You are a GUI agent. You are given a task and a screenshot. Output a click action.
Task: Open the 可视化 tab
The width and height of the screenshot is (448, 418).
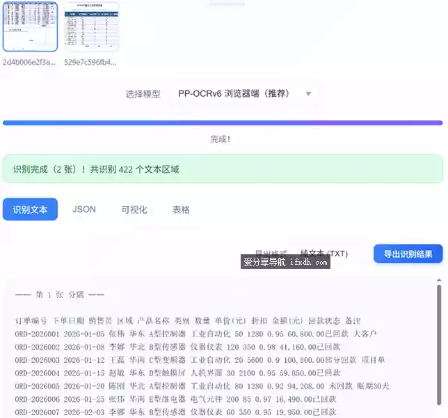tap(134, 210)
